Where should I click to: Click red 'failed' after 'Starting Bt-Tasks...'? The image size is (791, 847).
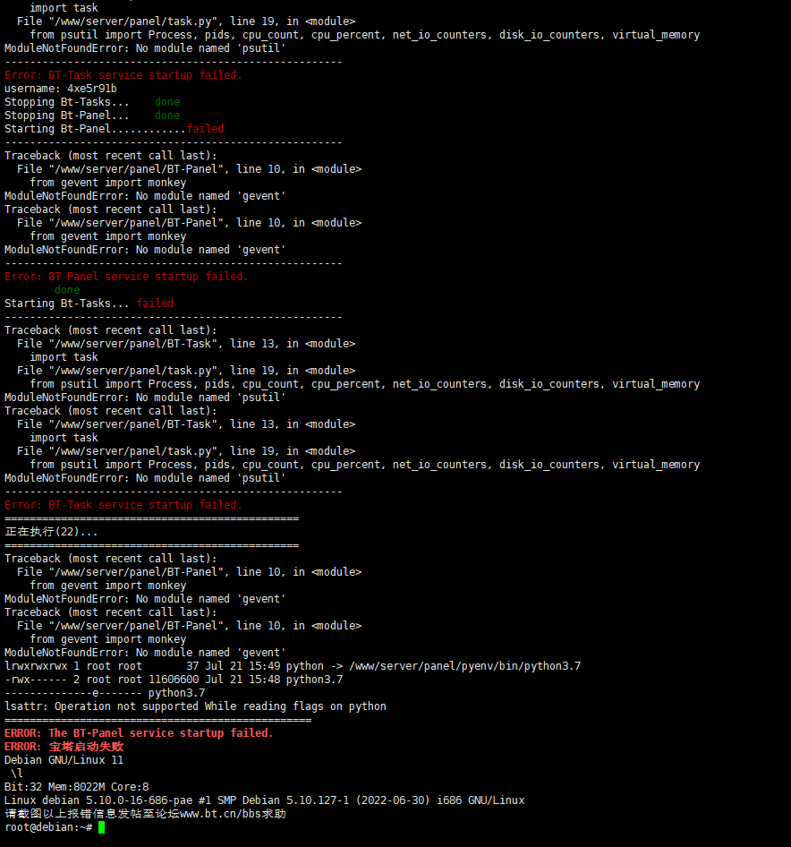click(x=155, y=304)
